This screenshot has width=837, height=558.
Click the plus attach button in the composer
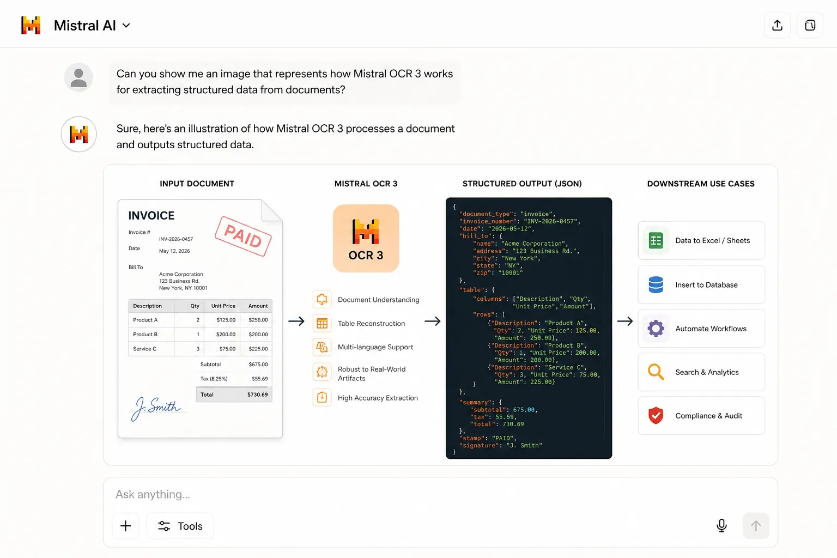(x=126, y=526)
